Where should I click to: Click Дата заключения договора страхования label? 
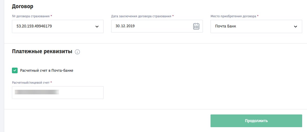(x=143, y=16)
